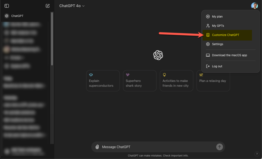The image size is (262, 159).
Task: Choose the Superhero shark story card
Action: [x=140, y=81]
